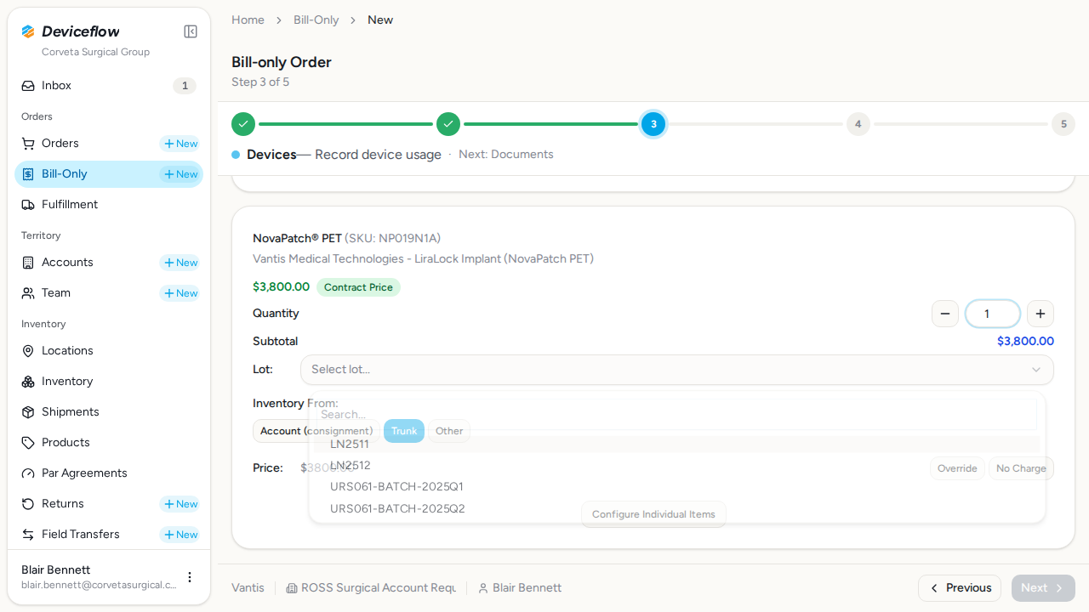Click the Bill-Only breadcrumb link
1089x612 pixels.
tap(316, 20)
